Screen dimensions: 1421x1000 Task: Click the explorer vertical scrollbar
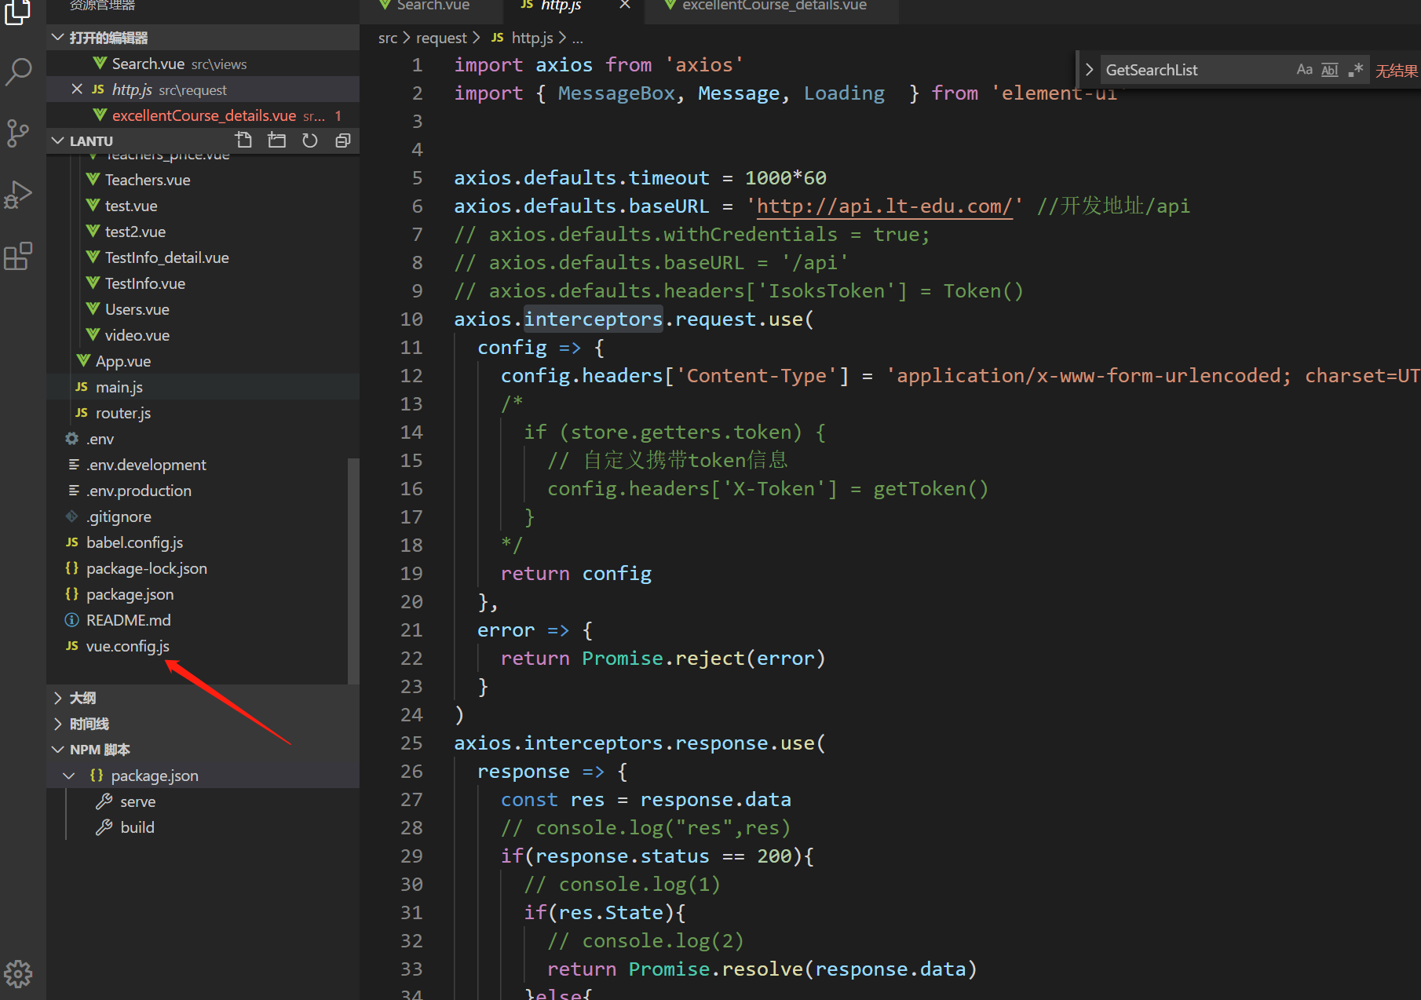(353, 571)
